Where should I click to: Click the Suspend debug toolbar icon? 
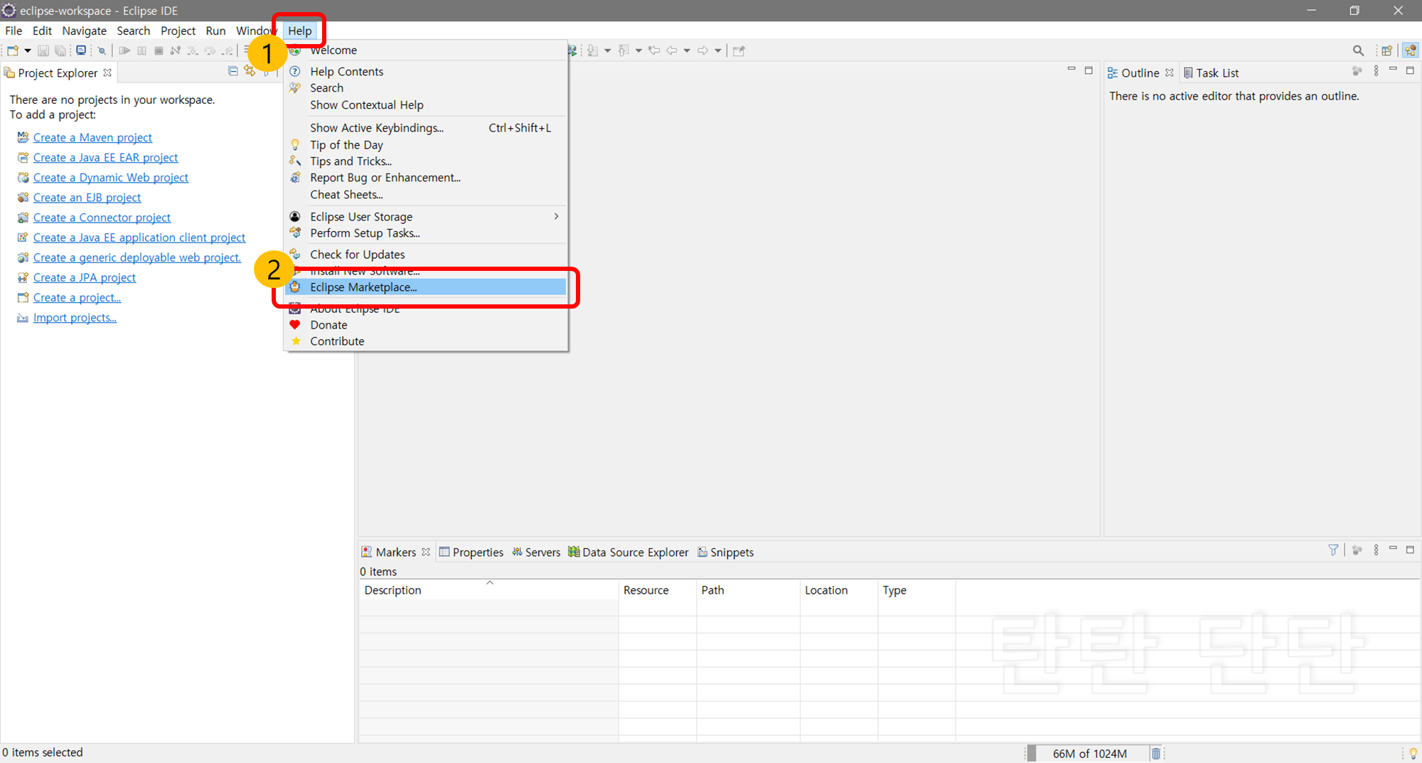coord(141,50)
